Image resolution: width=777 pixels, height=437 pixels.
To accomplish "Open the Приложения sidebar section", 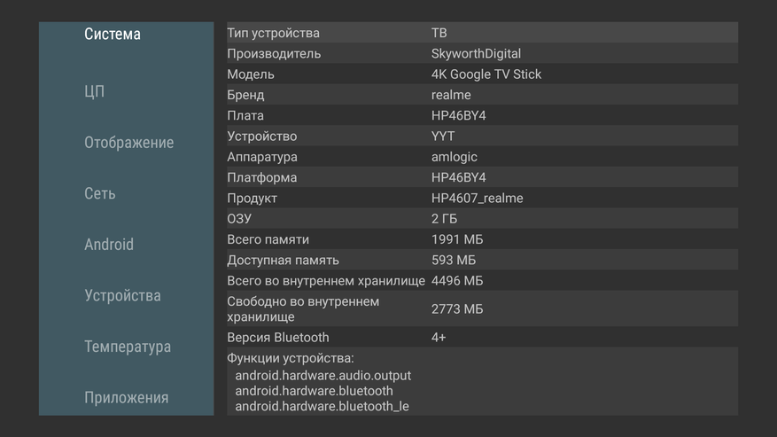I will (x=126, y=397).
